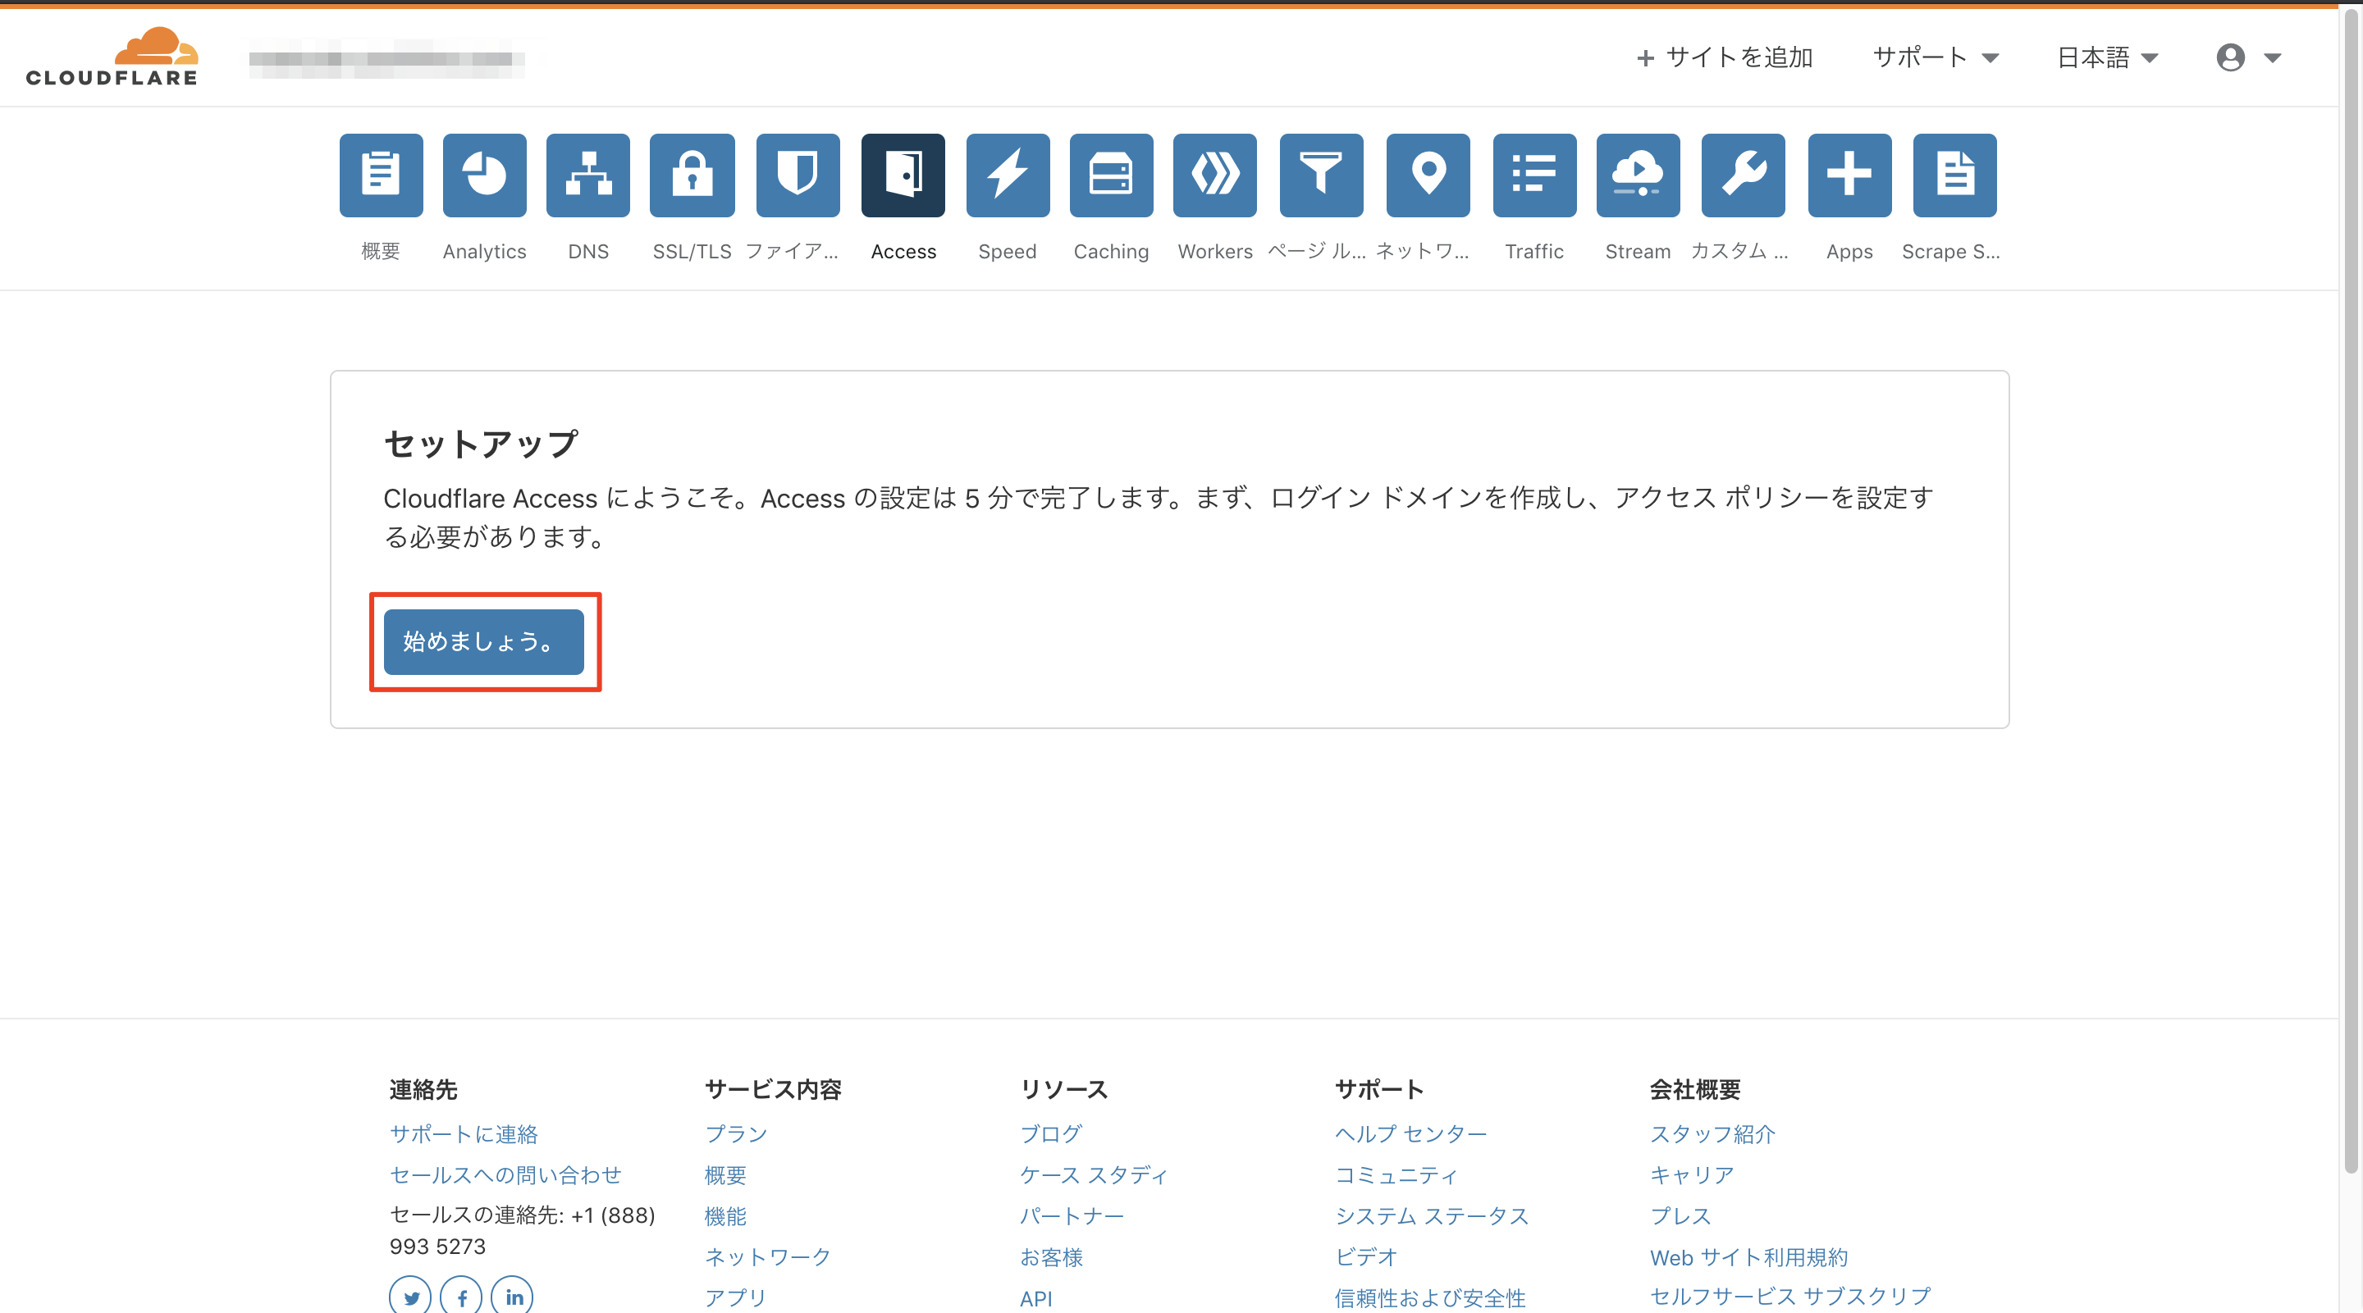Viewport: 2363px width, 1313px height.
Task: Open the Scrape Shield document icon
Action: pos(1954,176)
